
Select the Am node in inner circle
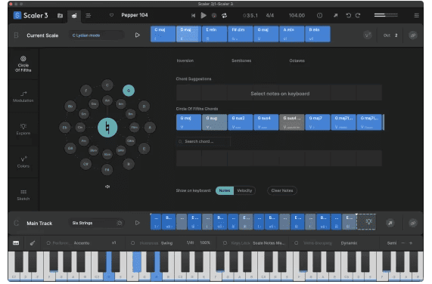click(x=107, y=100)
